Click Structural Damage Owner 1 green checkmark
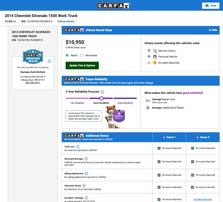 click(x=159, y=162)
